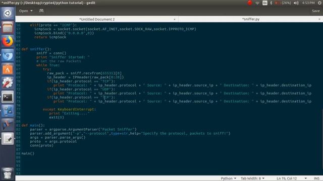Viewport: 323px width, 181px height.
Task: Place cursor on 'def main():' line
Action: coord(33,125)
